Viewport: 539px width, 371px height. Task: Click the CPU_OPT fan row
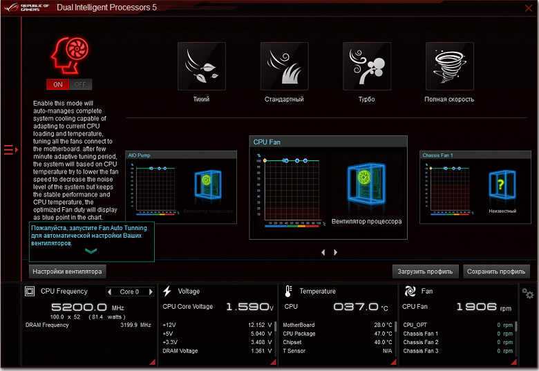[x=458, y=325]
